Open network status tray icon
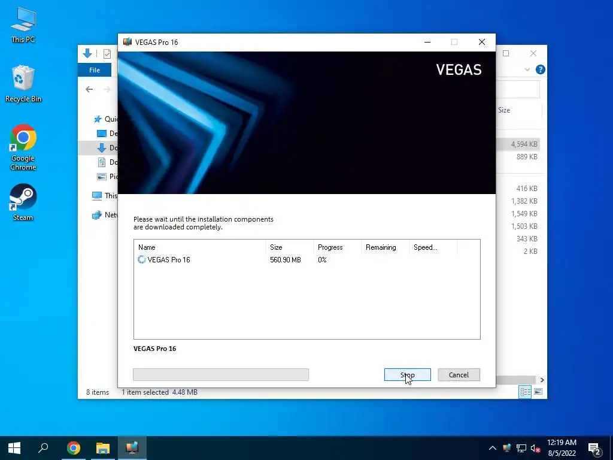The image size is (613, 460). coord(521,448)
